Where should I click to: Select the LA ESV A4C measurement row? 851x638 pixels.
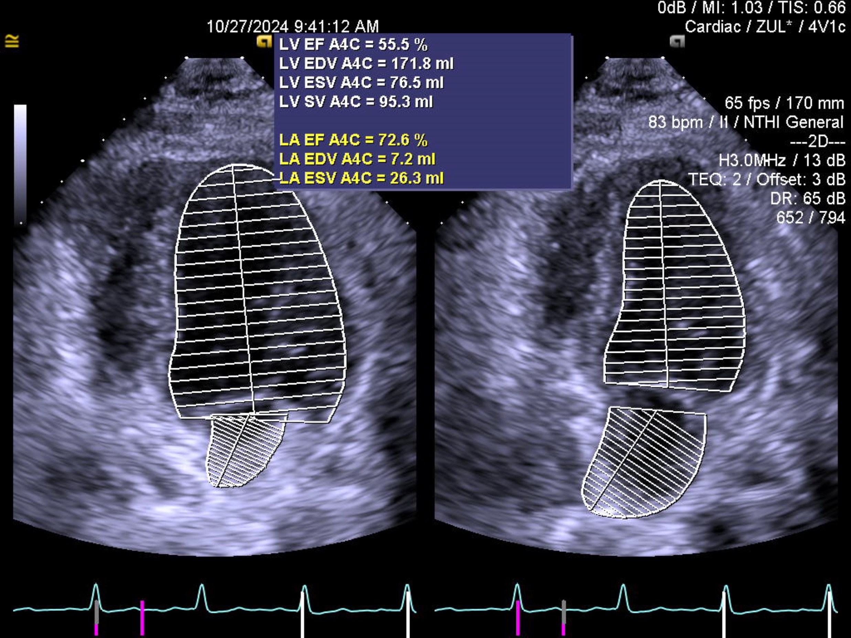click(361, 178)
